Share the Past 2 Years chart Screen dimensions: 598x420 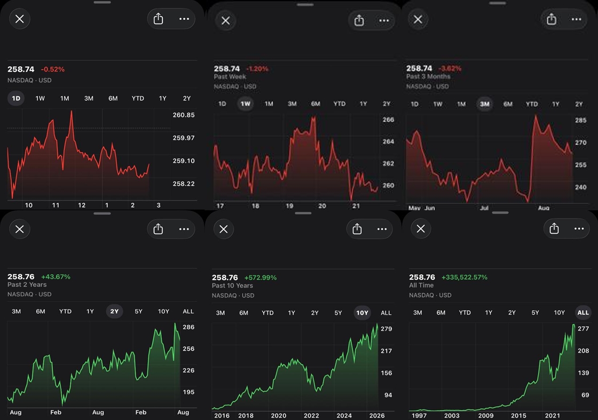point(158,229)
